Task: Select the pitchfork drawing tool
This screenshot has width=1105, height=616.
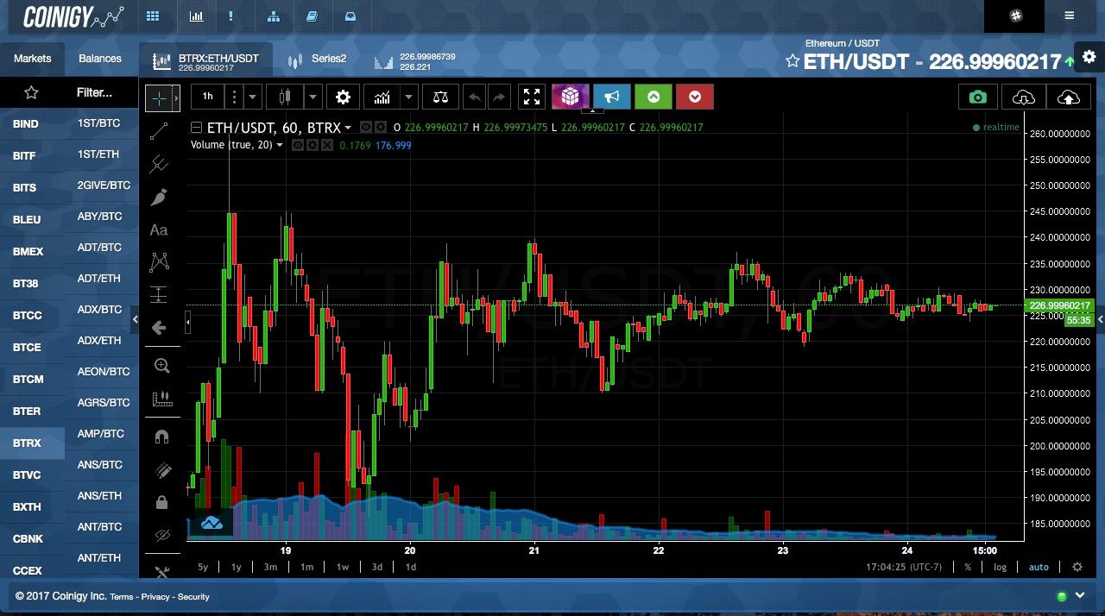Action: click(x=159, y=164)
